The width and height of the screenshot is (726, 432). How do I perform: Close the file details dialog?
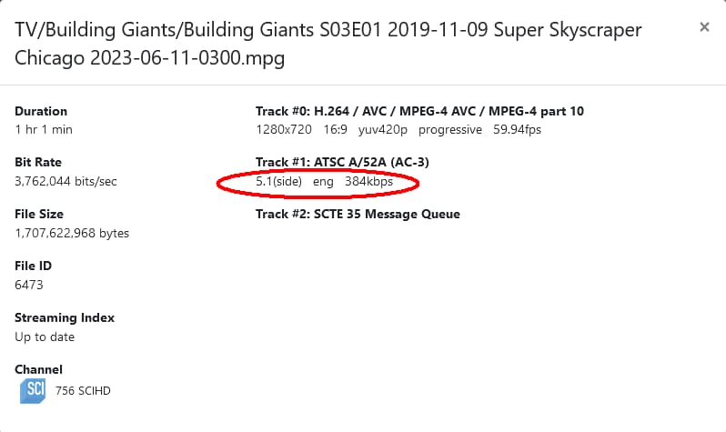tap(704, 27)
